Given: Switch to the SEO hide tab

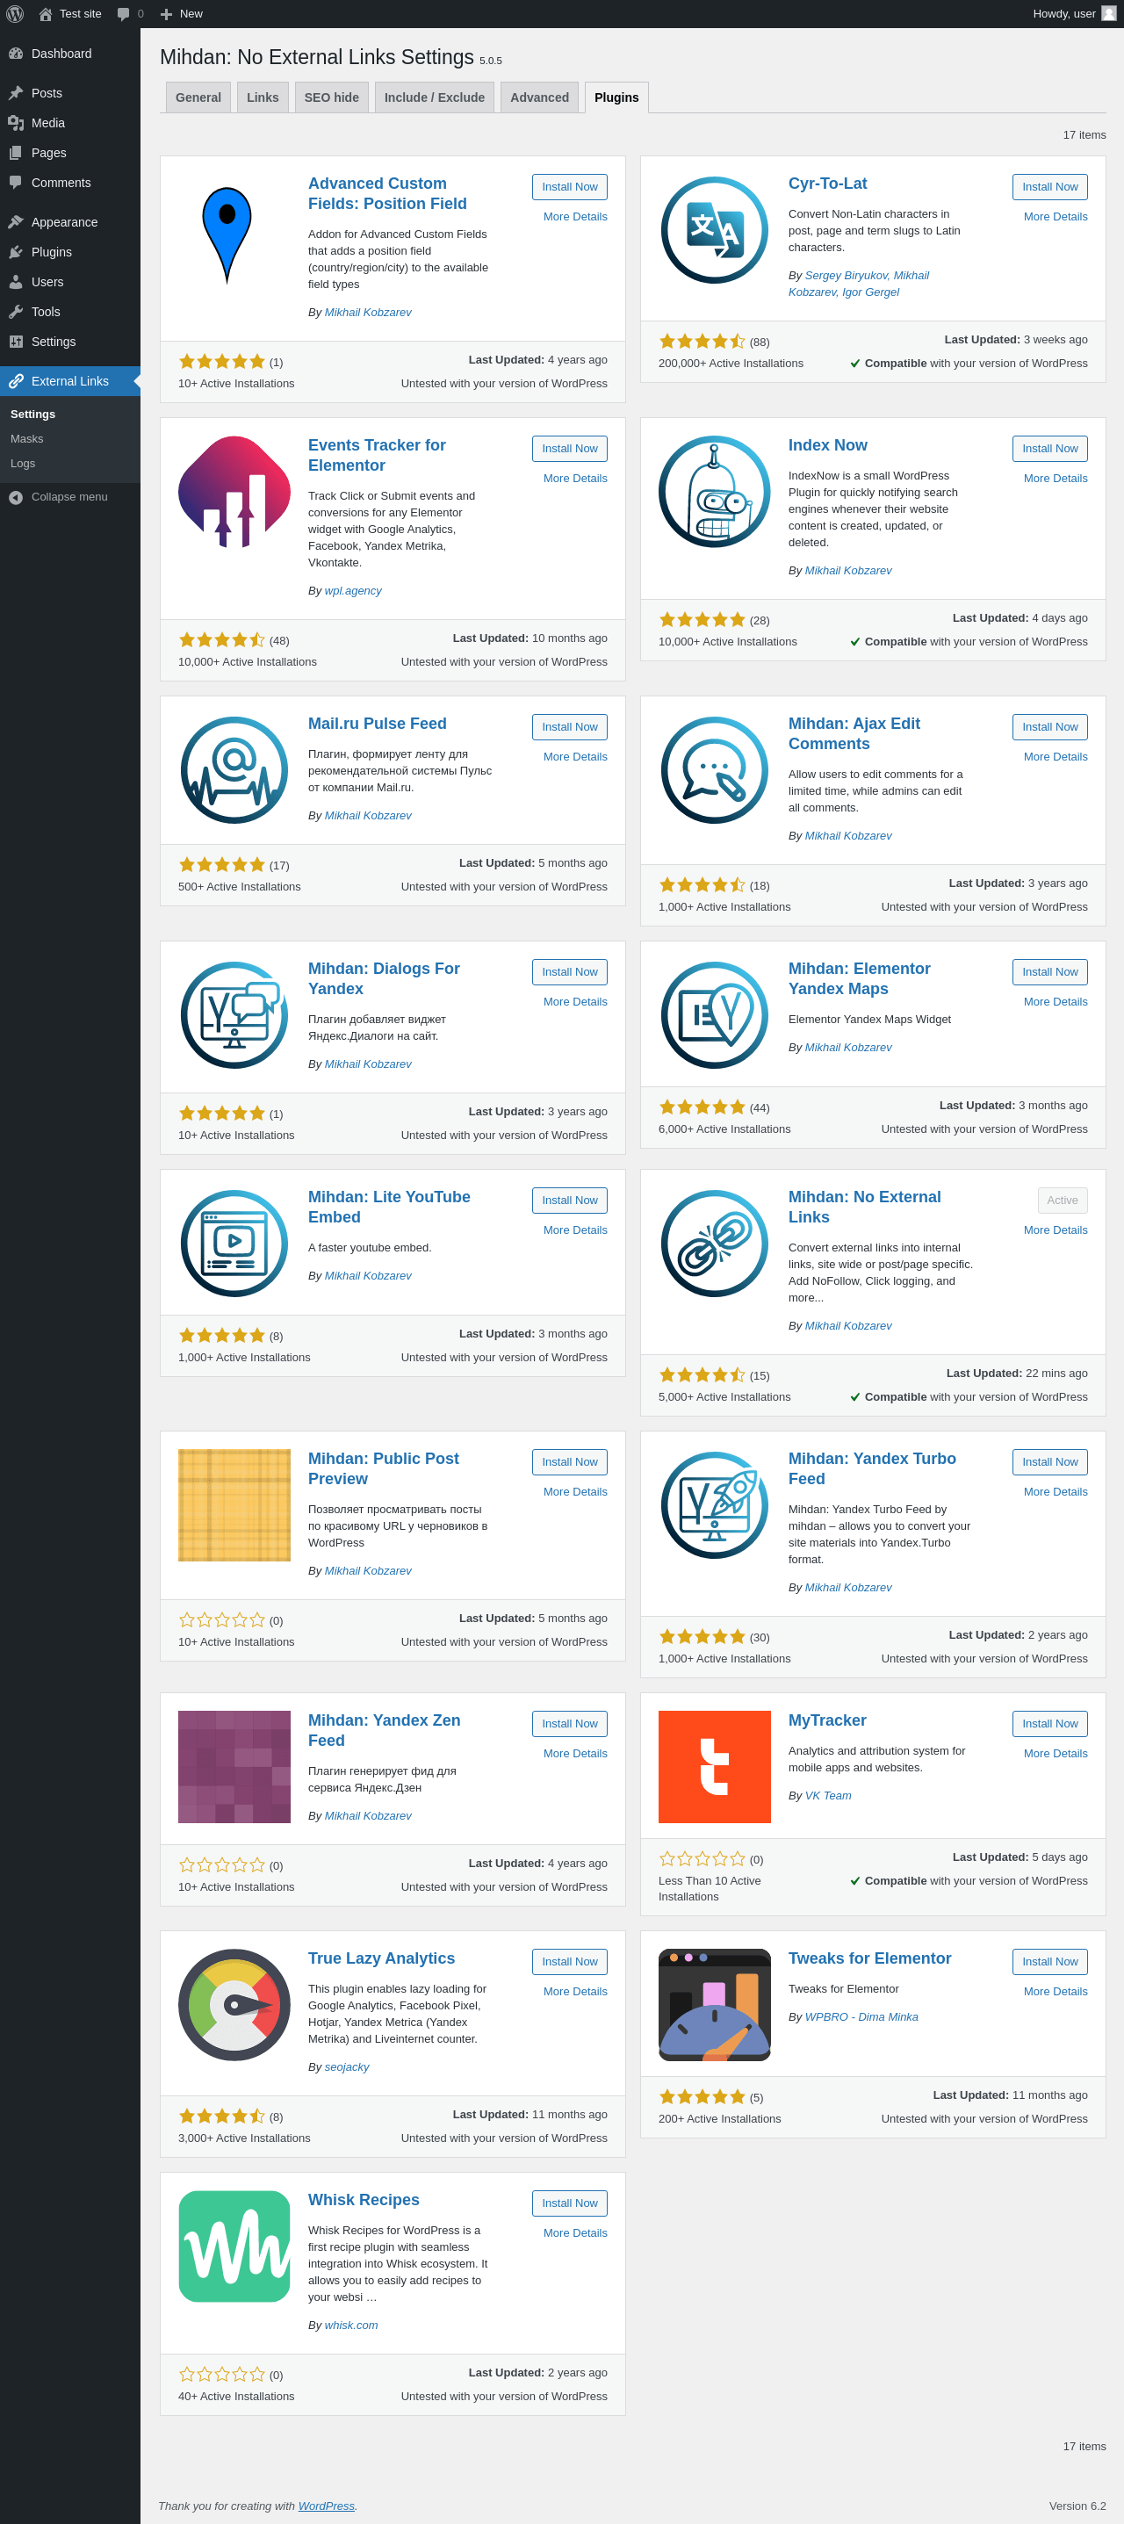Looking at the screenshot, I should [x=331, y=97].
